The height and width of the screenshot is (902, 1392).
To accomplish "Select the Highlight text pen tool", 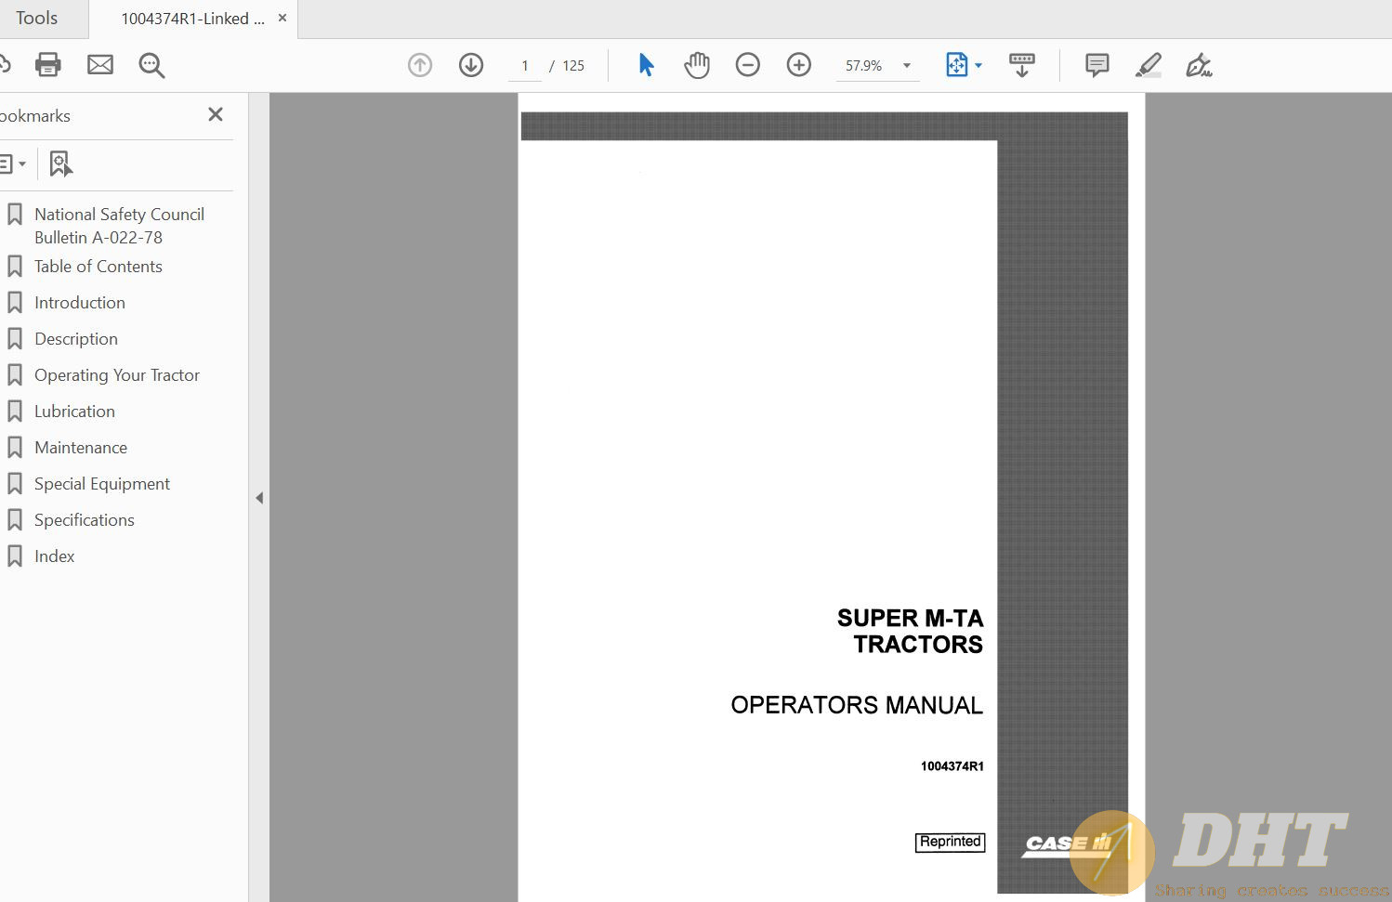I will [x=1149, y=65].
